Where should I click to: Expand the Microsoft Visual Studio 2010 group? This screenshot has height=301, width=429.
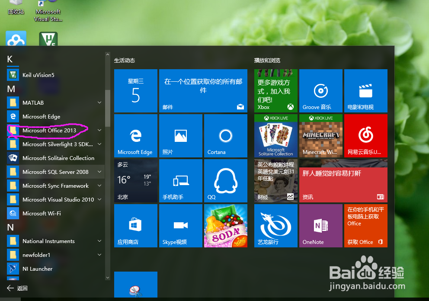[x=99, y=199]
